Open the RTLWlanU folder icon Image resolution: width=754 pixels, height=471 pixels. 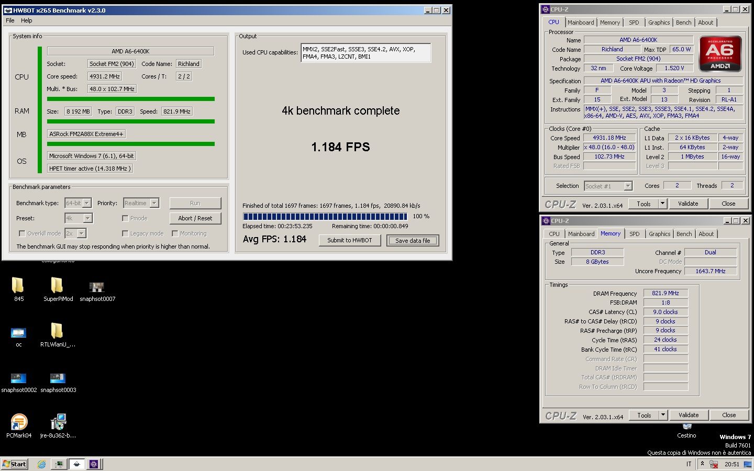pos(57,331)
